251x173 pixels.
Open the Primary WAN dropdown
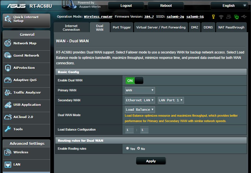(140, 90)
